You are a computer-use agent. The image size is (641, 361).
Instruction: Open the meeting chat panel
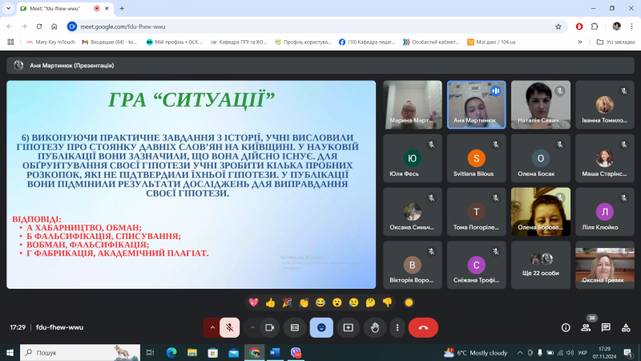click(x=605, y=327)
